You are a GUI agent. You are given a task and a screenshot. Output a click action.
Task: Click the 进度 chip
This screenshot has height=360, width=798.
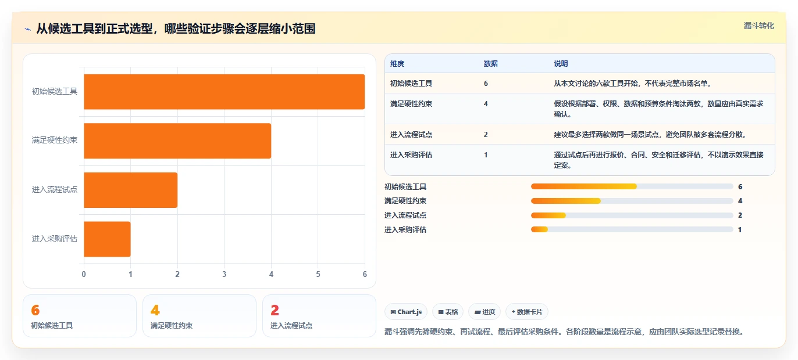(484, 312)
